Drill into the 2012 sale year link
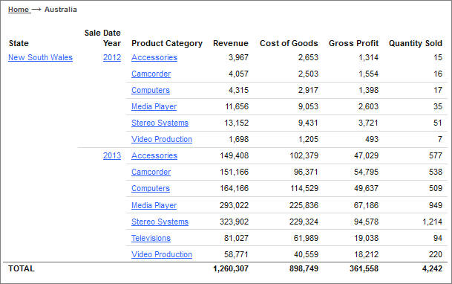Image resolution: width=452 pixels, height=284 pixels. (x=112, y=57)
